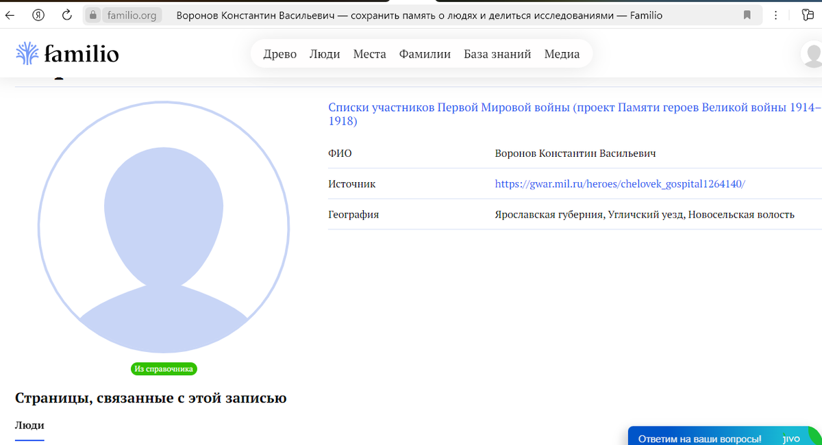Select the Люди tab under related pages
The height and width of the screenshot is (445, 822).
pos(29,426)
